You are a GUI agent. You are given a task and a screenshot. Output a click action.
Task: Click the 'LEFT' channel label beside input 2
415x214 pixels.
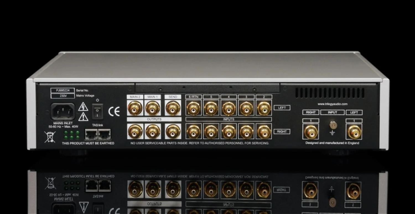coord(282,108)
